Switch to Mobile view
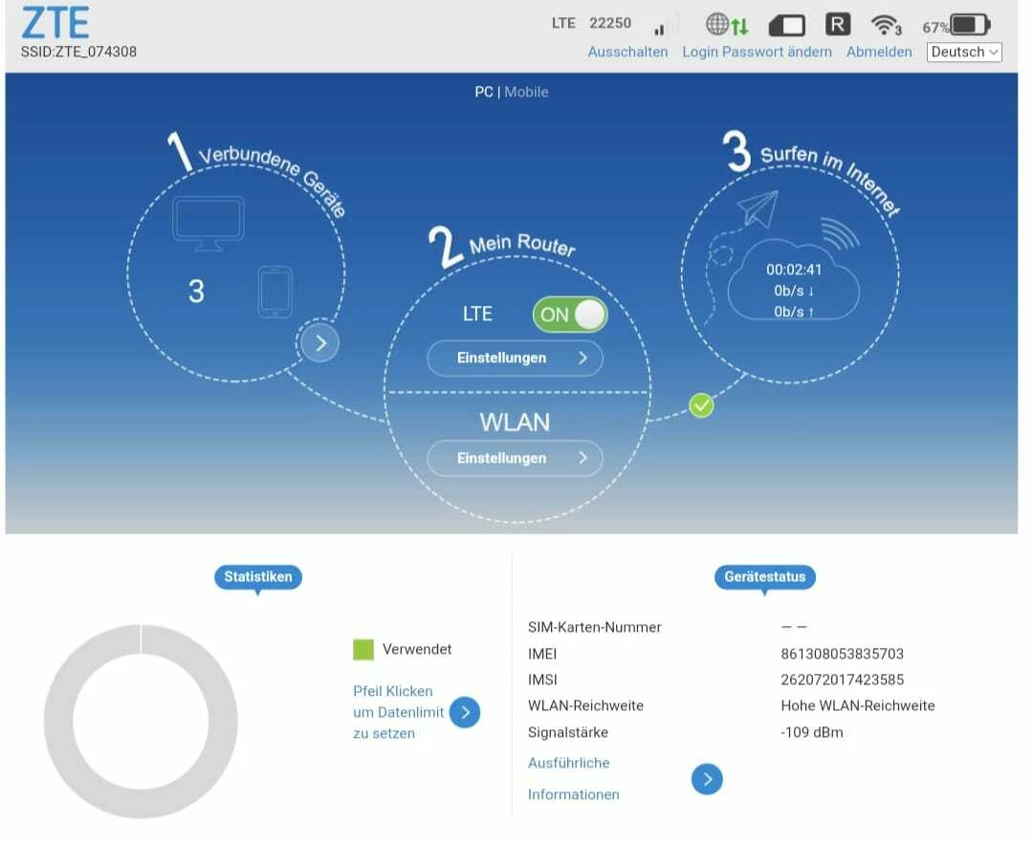The image size is (1033, 846). pyautogui.click(x=526, y=92)
